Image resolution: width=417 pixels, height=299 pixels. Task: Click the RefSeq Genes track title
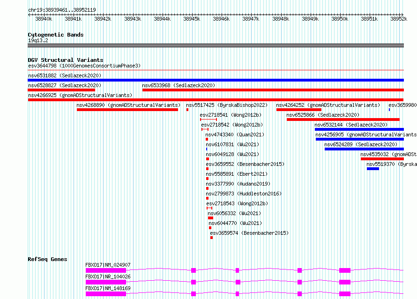coord(47,259)
